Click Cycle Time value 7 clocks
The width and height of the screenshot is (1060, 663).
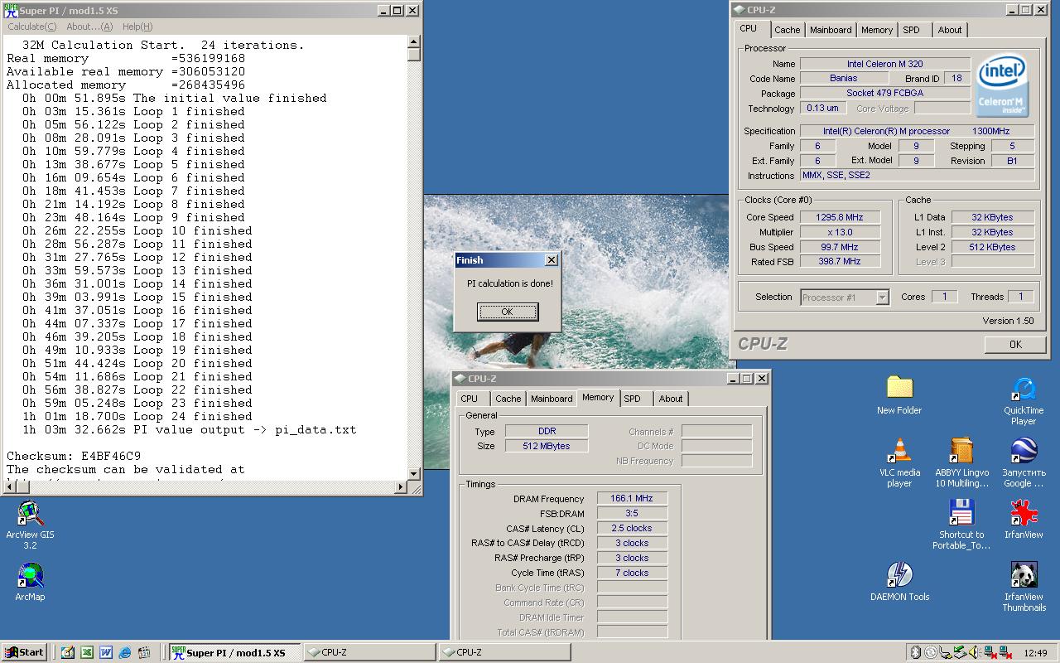click(x=632, y=573)
